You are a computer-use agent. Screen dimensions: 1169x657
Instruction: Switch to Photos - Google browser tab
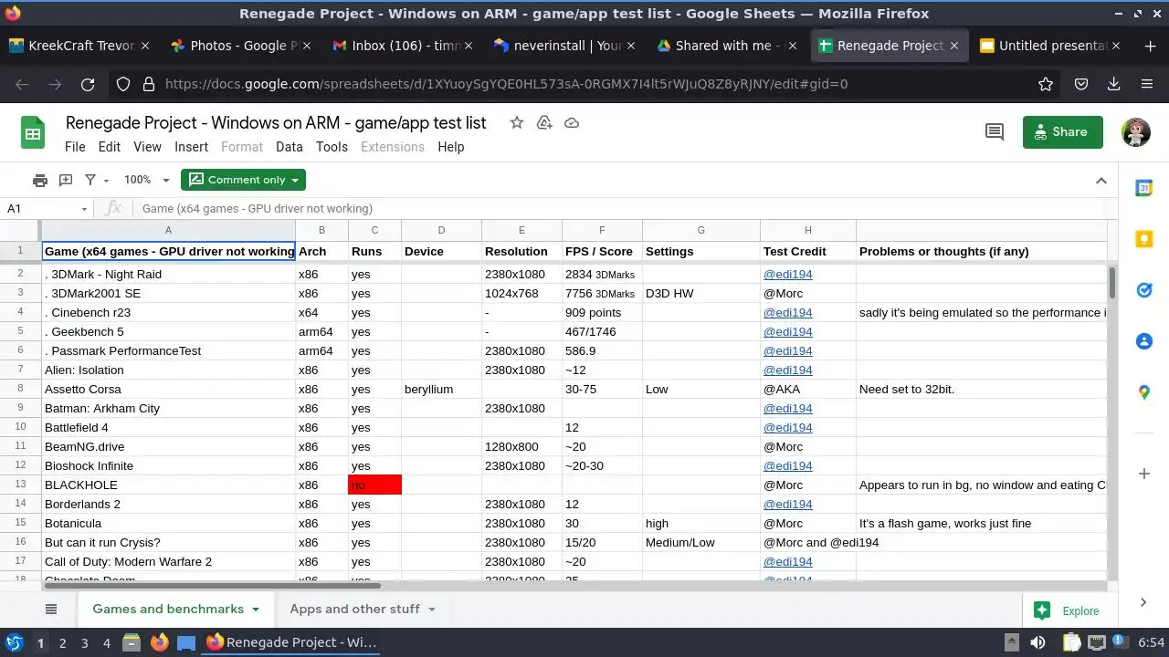[239, 46]
